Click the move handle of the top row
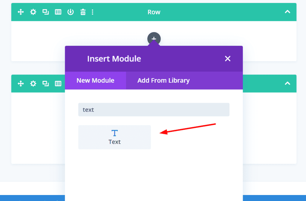306x201 pixels. tap(21, 12)
